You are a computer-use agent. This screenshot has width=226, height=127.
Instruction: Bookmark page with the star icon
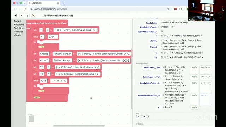[x=168, y=9]
